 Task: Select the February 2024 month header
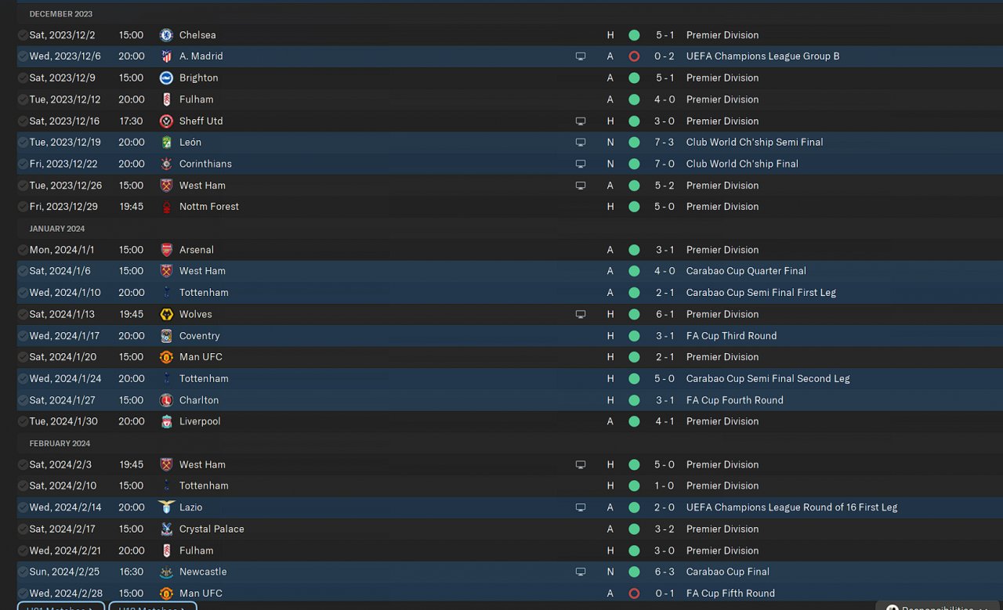60,443
